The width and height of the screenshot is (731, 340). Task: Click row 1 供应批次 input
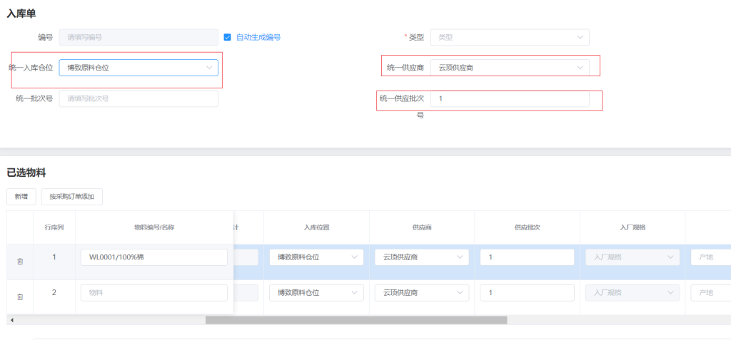[x=527, y=257]
